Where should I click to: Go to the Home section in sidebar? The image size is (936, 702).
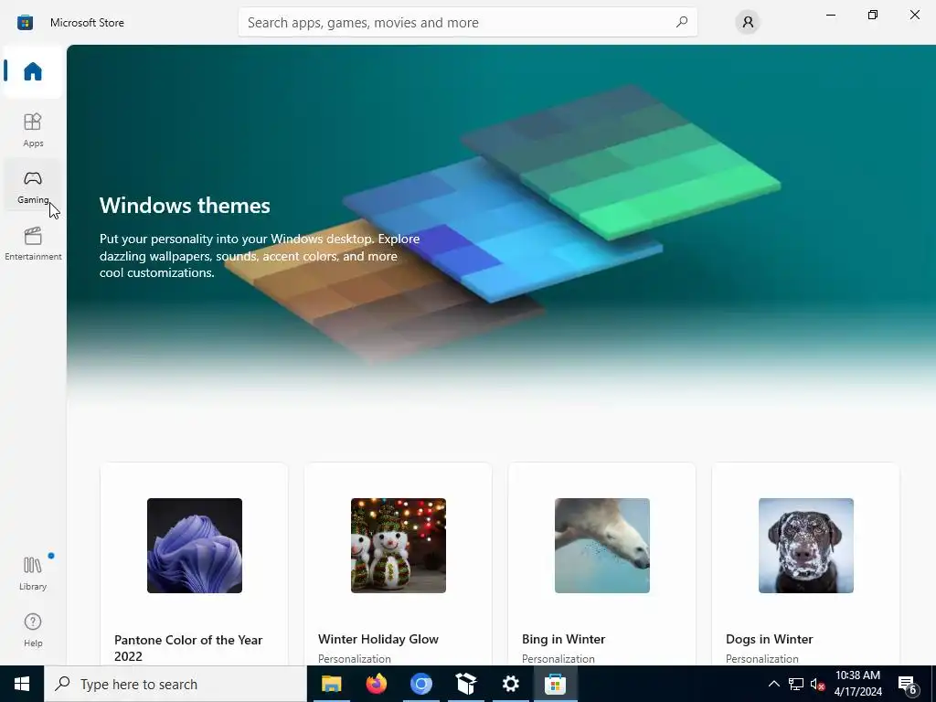(33, 71)
